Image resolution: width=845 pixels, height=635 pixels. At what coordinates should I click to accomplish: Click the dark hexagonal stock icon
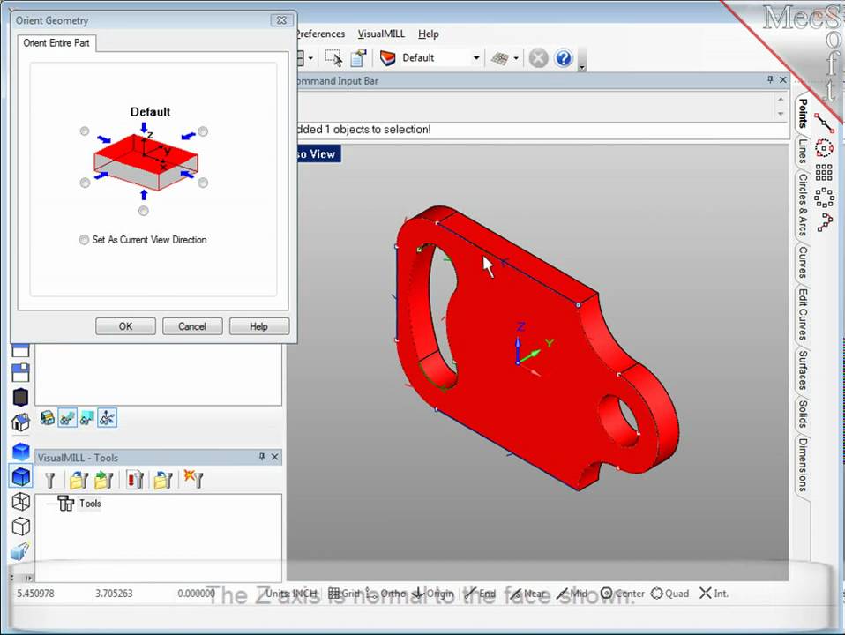20,397
